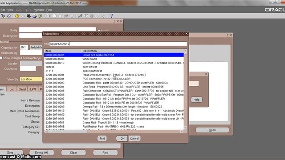
Task: Click the Find text field containing %pipe%1/2%12
Action: [x=118, y=44]
